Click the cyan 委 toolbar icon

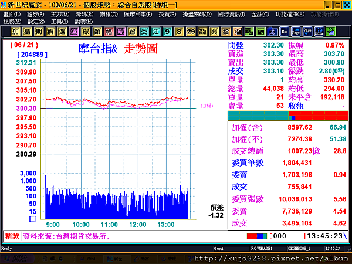(x=144, y=32)
